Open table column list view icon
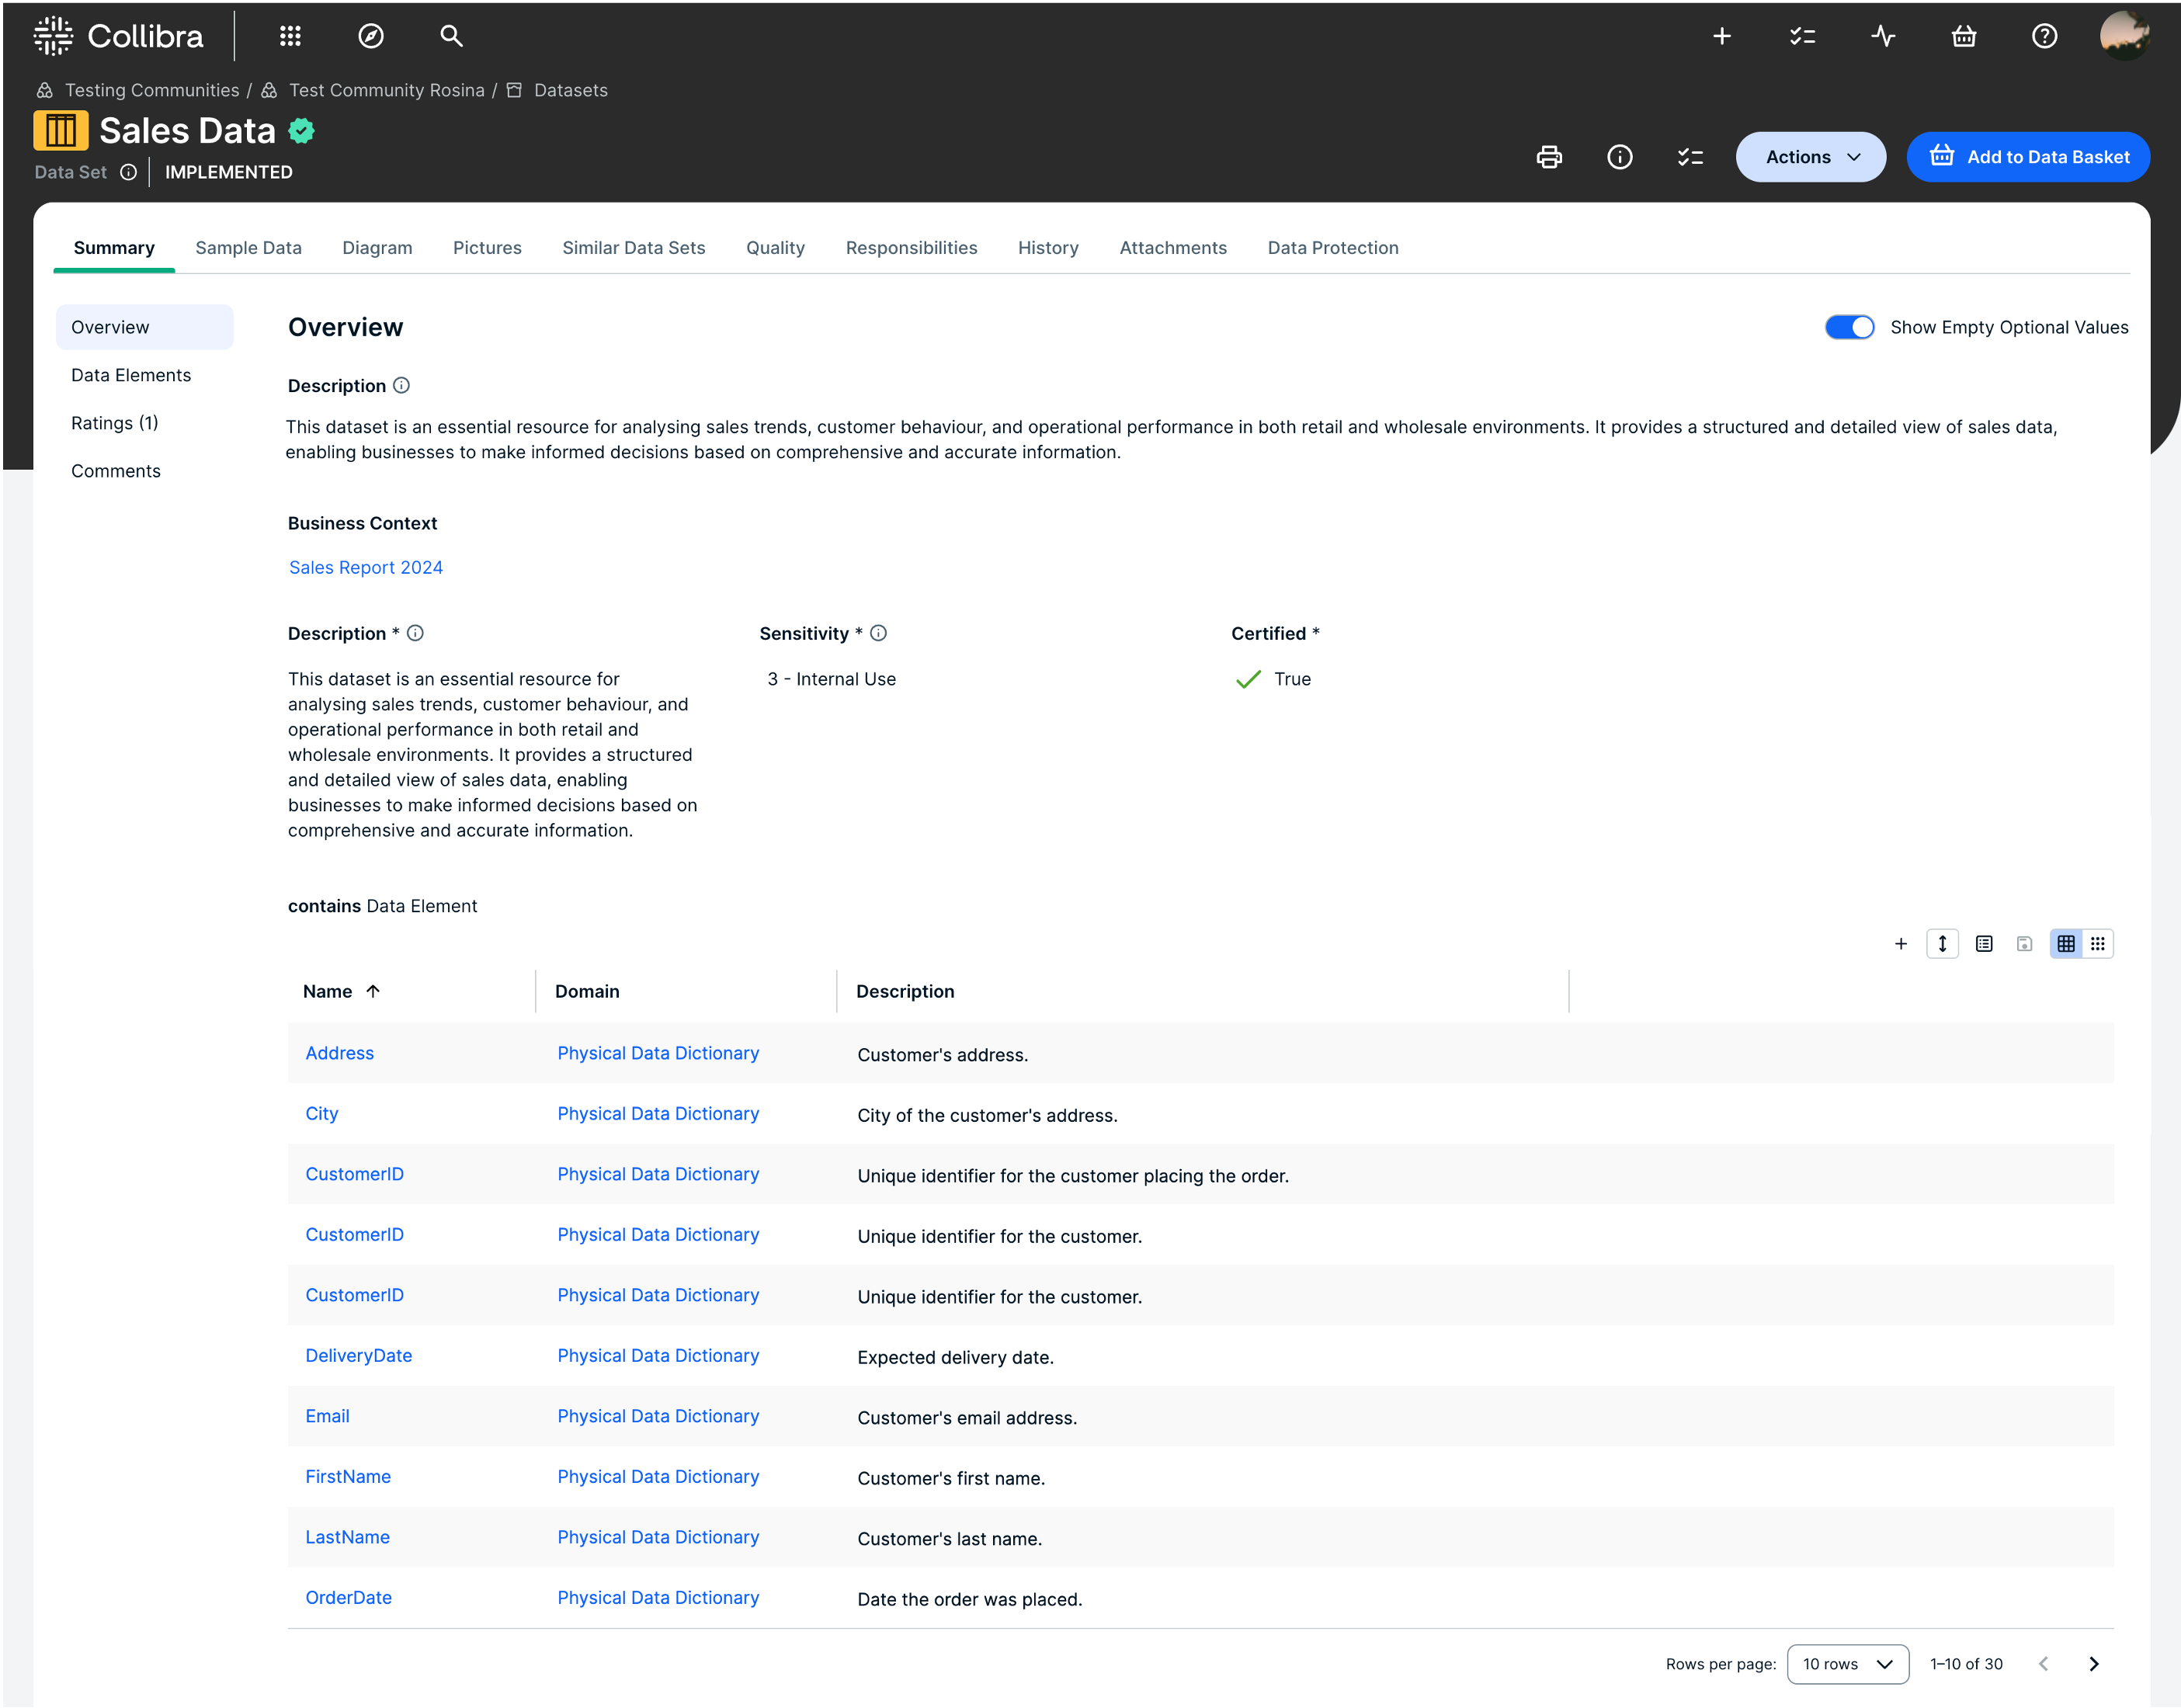Viewport: 2181px width, 1708px height. click(x=1984, y=944)
